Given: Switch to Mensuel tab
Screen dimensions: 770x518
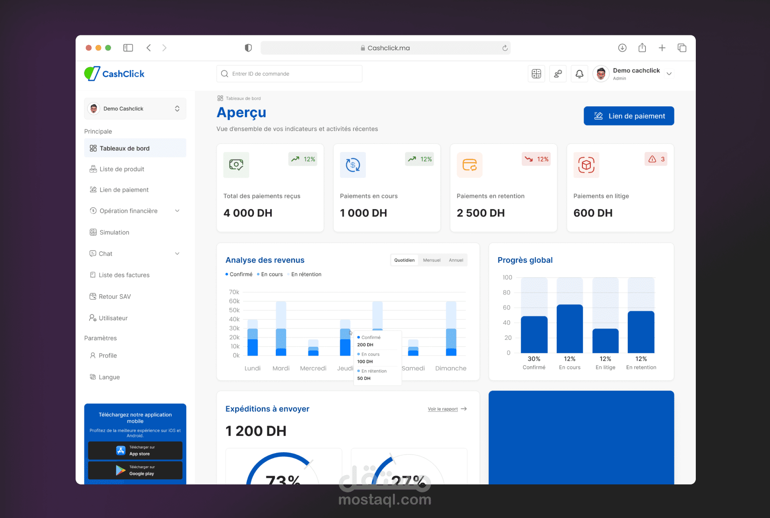Looking at the screenshot, I should [x=432, y=260].
